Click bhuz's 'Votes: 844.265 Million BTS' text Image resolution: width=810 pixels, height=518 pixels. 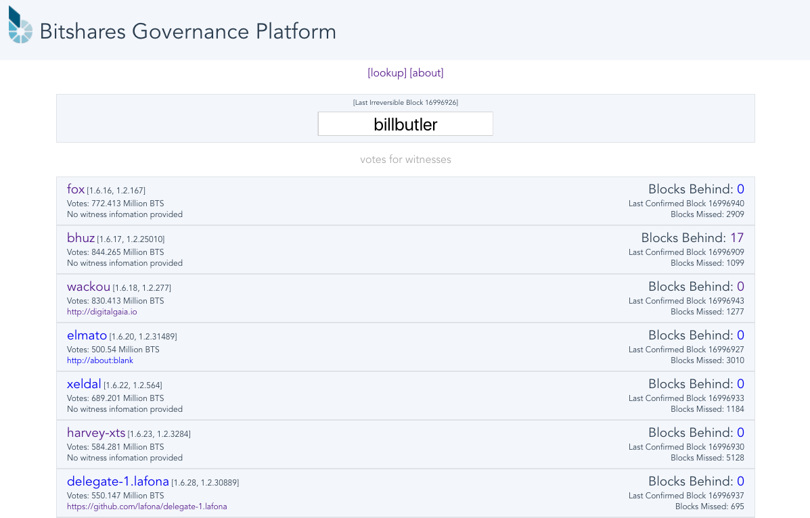pos(115,252)
